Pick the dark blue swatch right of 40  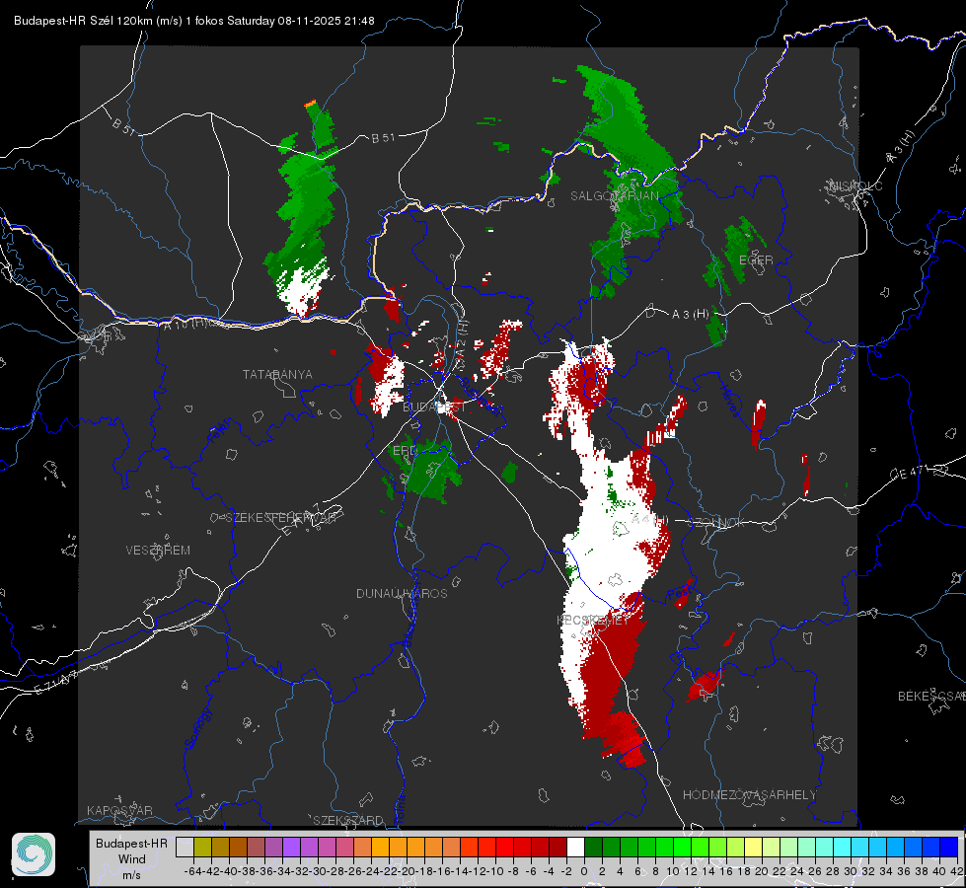coord(949,848)
